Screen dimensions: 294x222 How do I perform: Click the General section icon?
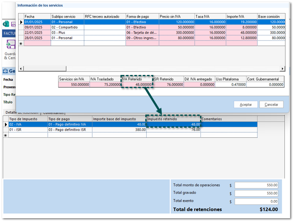click(5, 71)
